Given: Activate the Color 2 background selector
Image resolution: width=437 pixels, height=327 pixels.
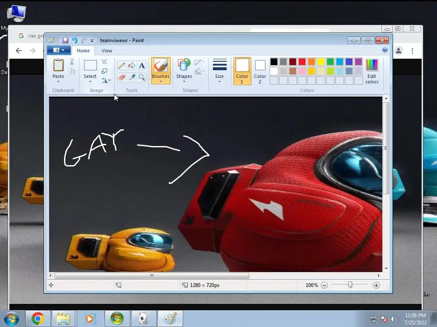Looking at the screenshot, I should click(x=260, y=71).
